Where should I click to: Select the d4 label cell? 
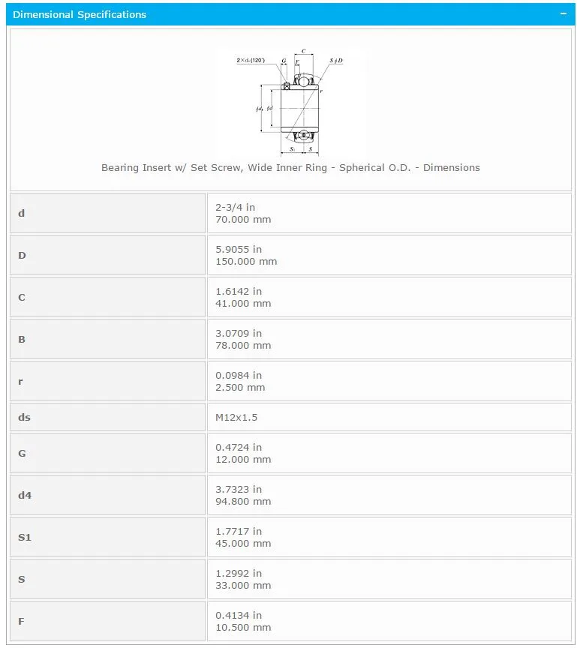107,496
